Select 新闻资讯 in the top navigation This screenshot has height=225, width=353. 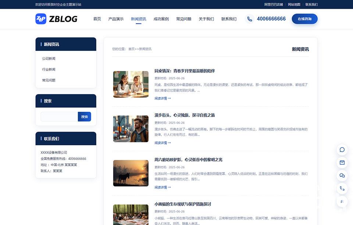(x=139, y=19)
